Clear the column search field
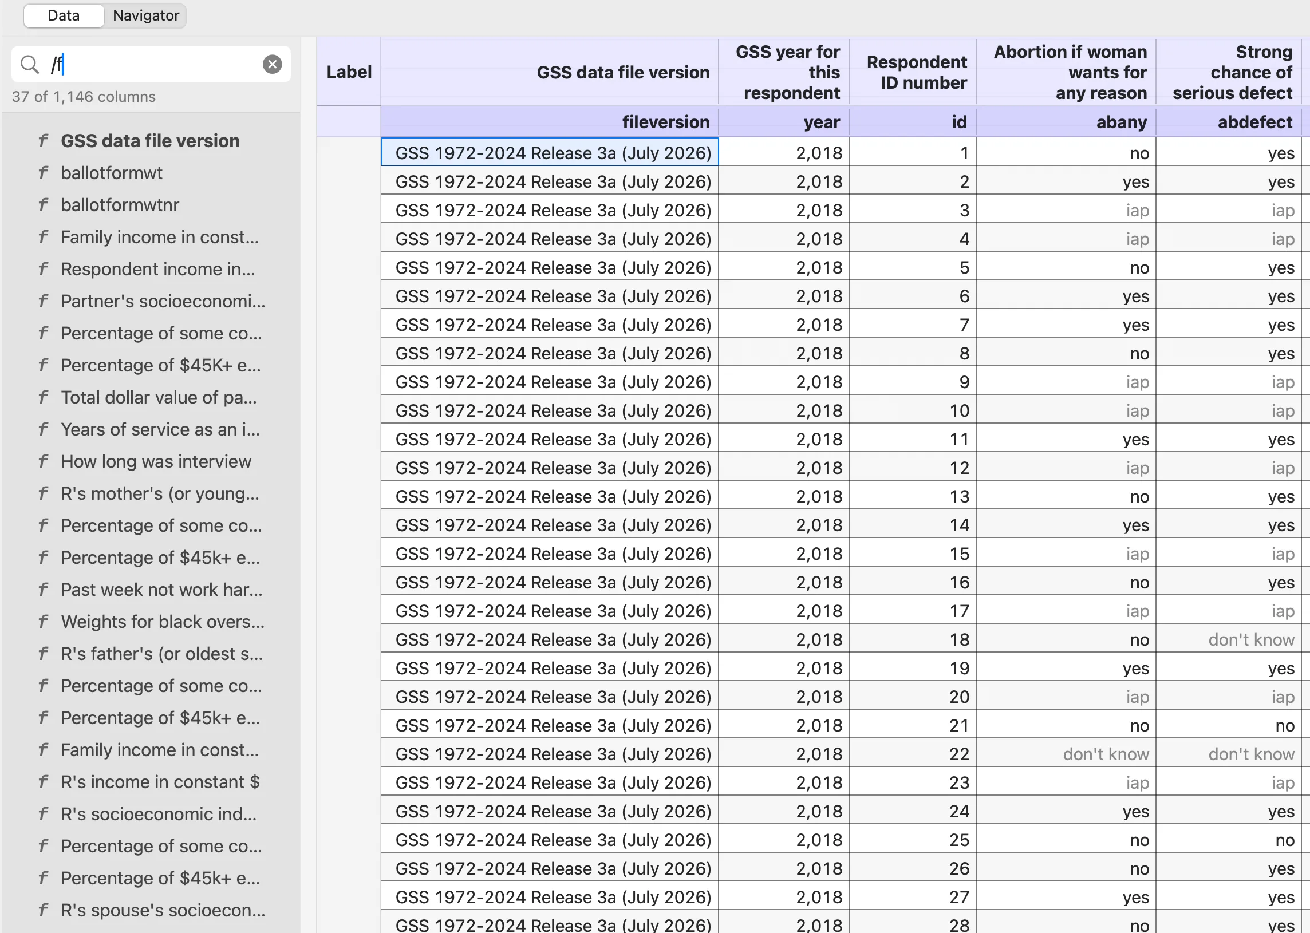 pos(273,64)
